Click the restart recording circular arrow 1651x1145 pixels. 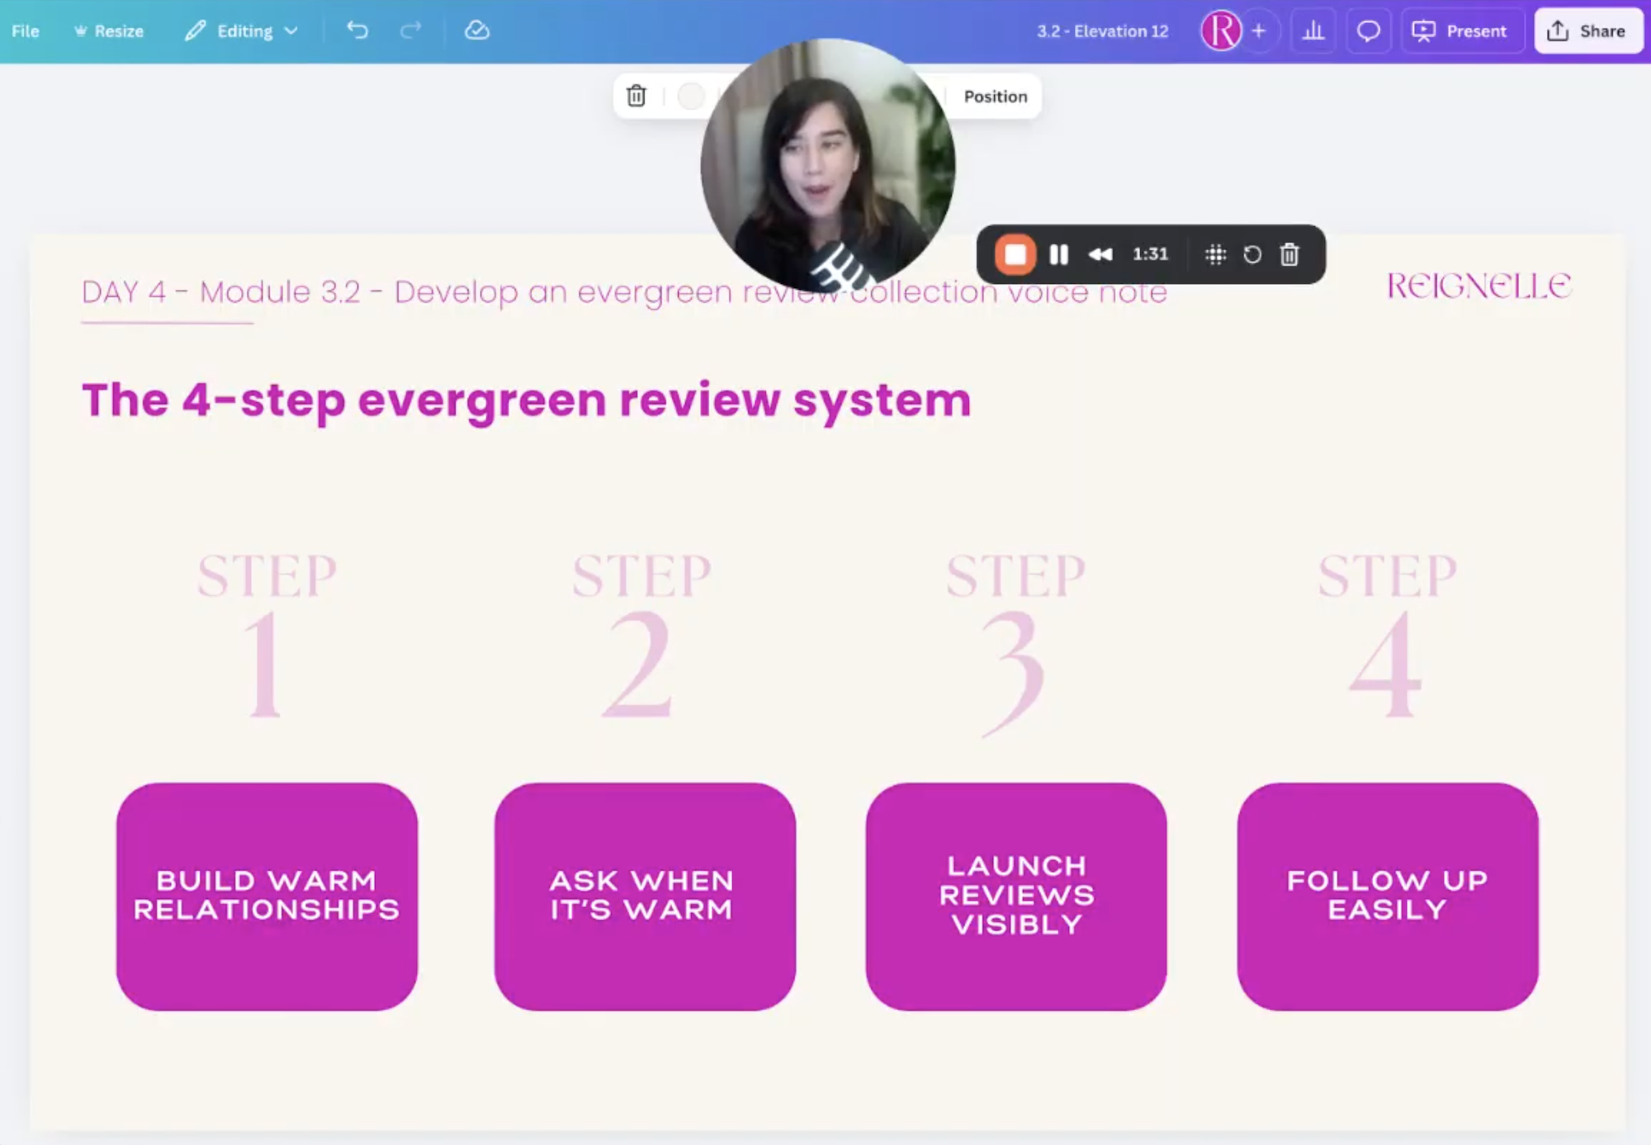click(x=1251, y=254)
